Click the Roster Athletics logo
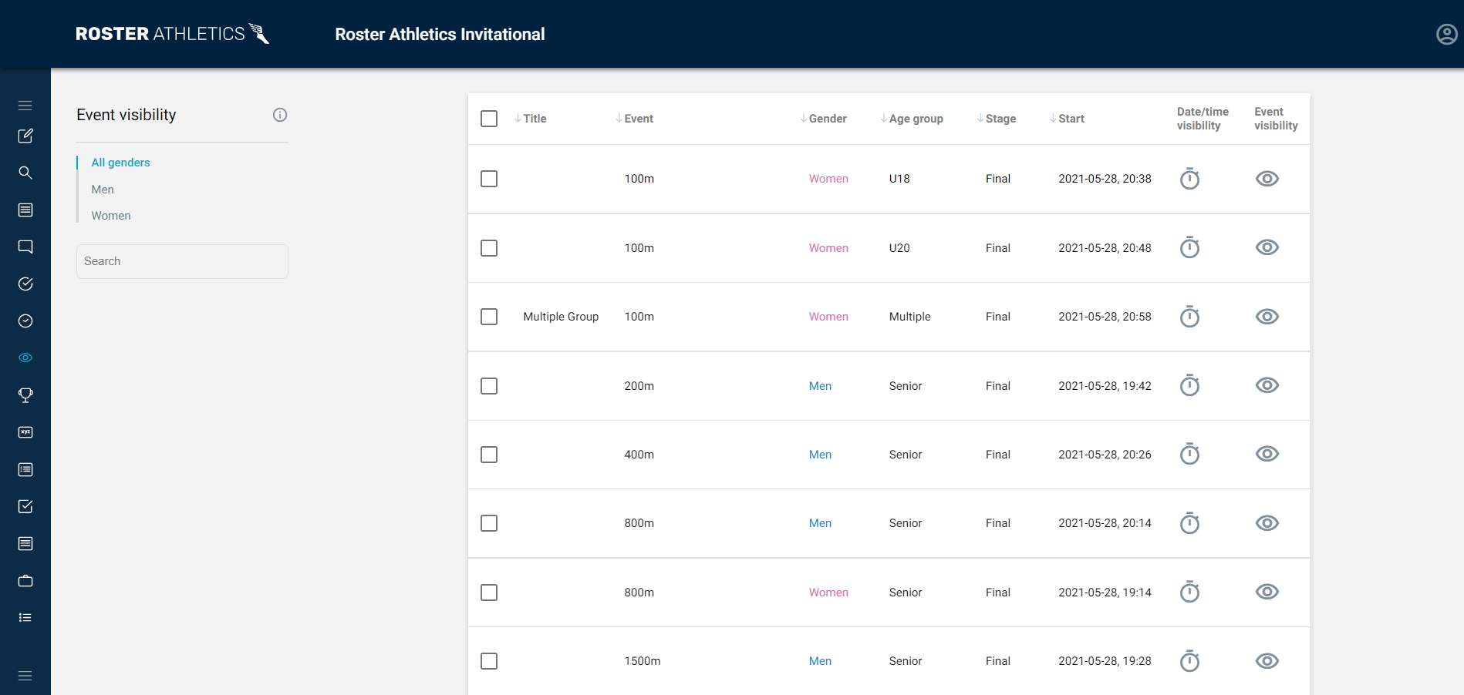 coord(172,33)
